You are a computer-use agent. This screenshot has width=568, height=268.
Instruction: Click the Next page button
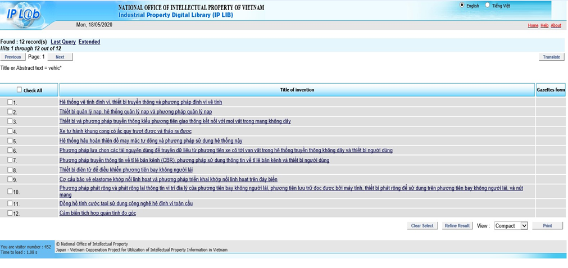click(x=60, y=57)
